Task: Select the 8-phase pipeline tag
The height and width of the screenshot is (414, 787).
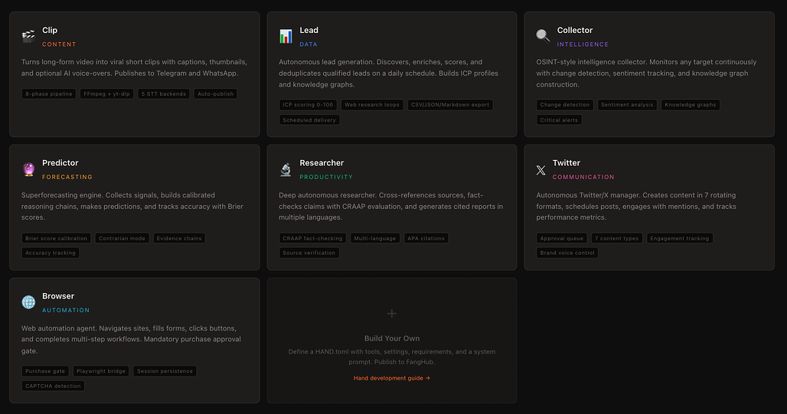Action: tap(48, 94)
